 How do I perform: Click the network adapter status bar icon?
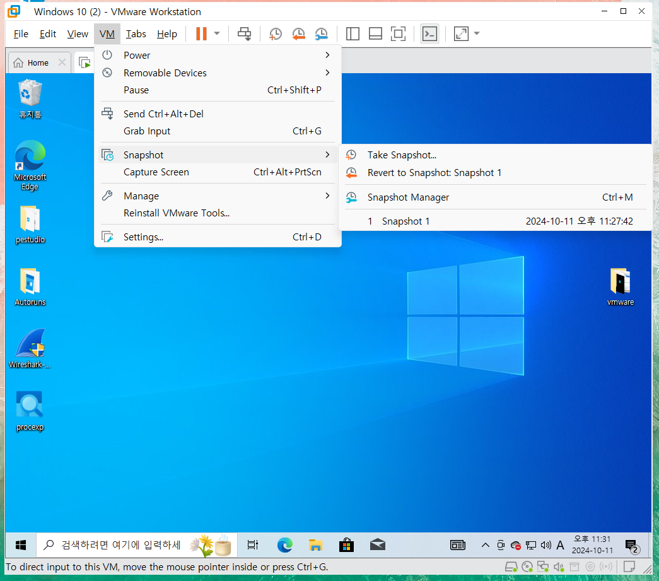542,567
